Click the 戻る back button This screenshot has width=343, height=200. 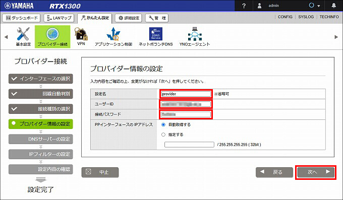[x=274, y=172]
